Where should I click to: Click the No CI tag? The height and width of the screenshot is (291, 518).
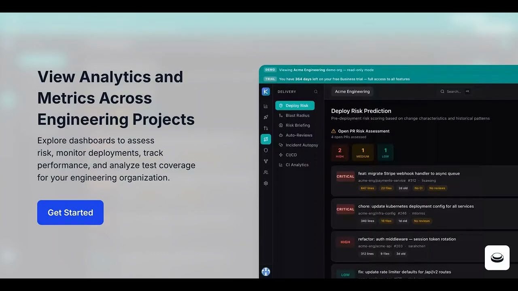point(418,188)
